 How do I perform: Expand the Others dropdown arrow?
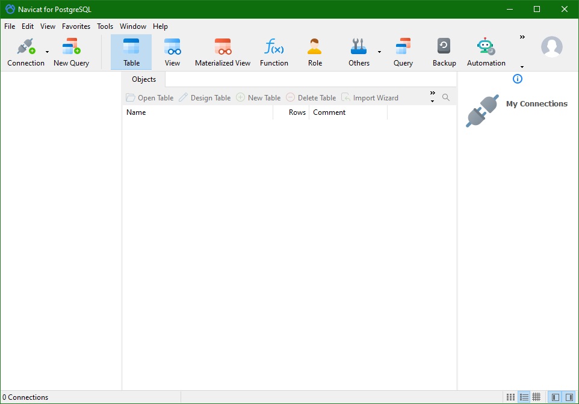click(x=379, y=52)
